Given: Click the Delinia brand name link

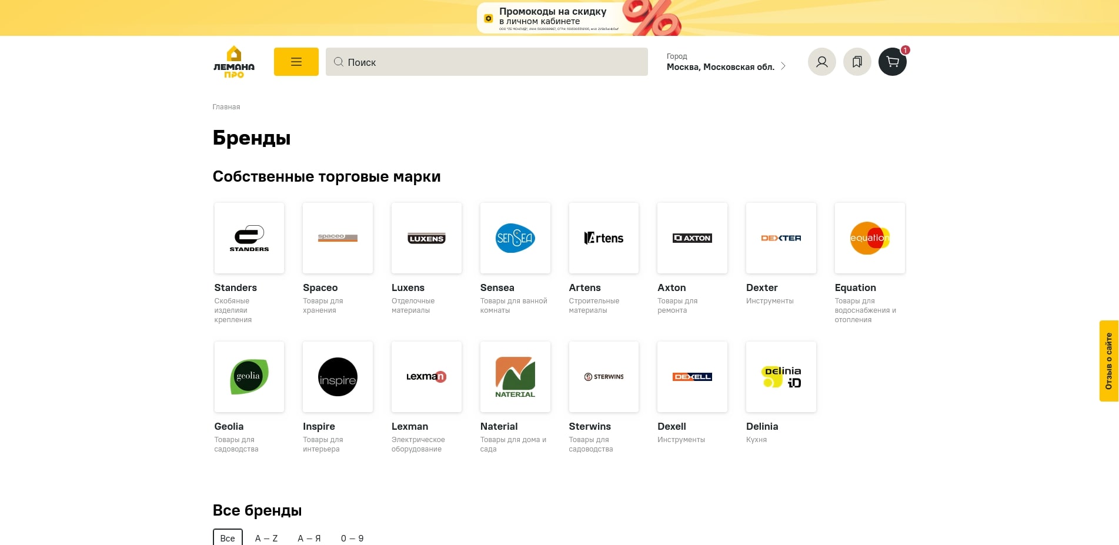Looking at the screenshot, I should (x=762, y=426).
